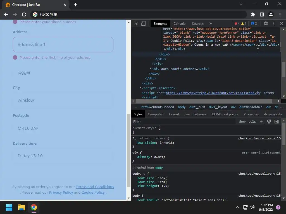The width and height of the screenshot is (286, 214).
Task: Click the breadcrumb left ellipsis
Action: pos(135,107)
